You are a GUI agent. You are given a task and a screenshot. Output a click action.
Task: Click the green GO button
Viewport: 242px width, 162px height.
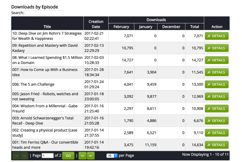pos(68,156)
